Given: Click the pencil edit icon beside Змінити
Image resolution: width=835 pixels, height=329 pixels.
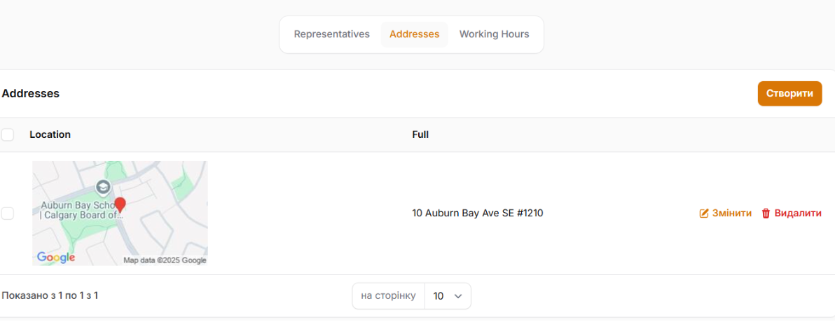Looking at the screenshot, I should (704, 213).
